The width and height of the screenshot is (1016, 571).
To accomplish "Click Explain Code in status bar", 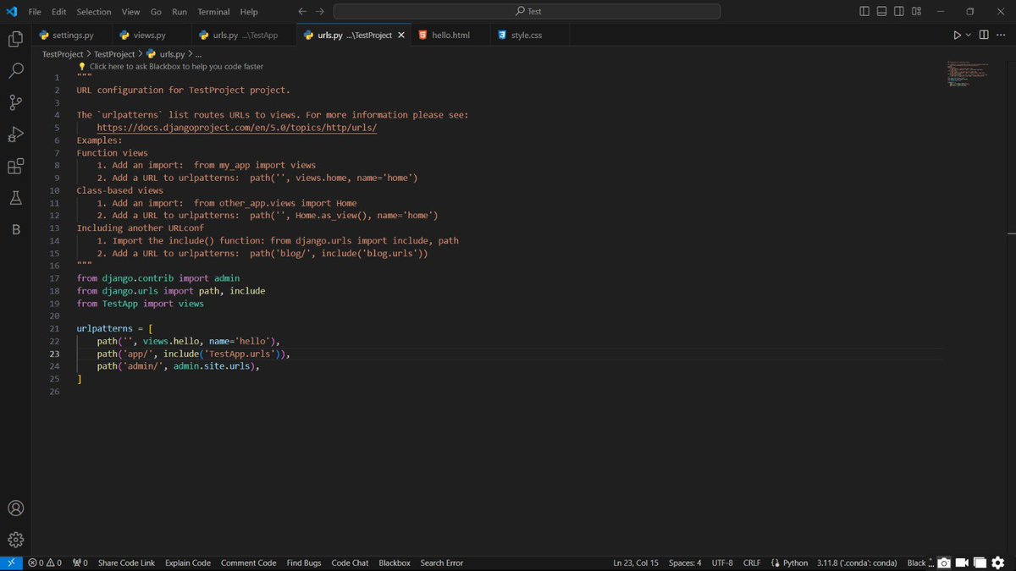I will click(188, 563).
